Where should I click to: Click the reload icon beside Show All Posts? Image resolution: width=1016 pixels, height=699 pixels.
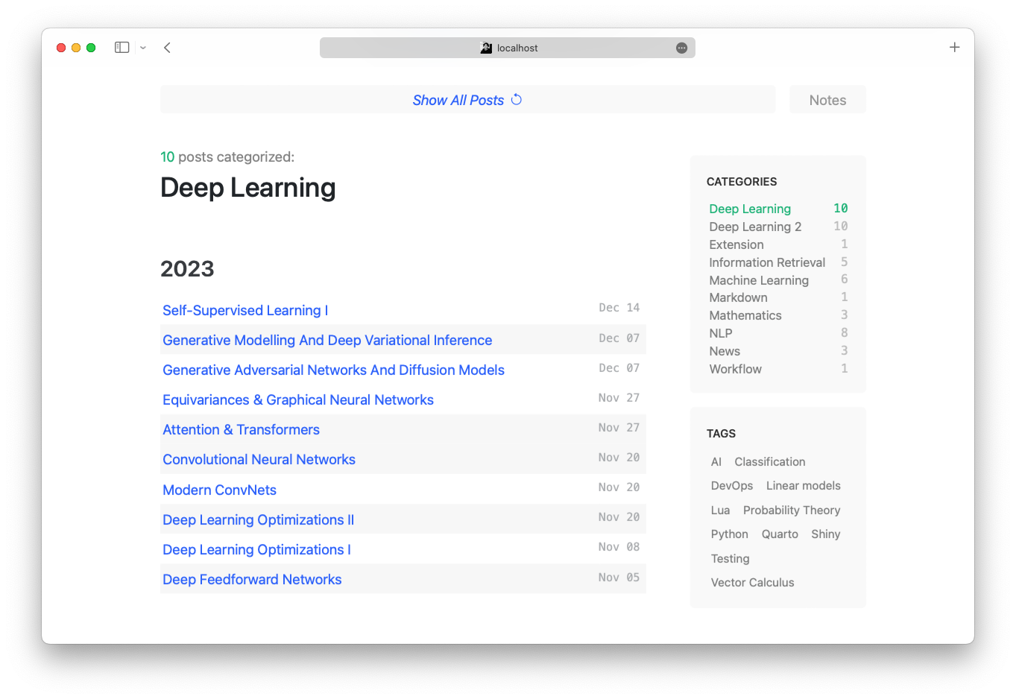pos(517,100)
